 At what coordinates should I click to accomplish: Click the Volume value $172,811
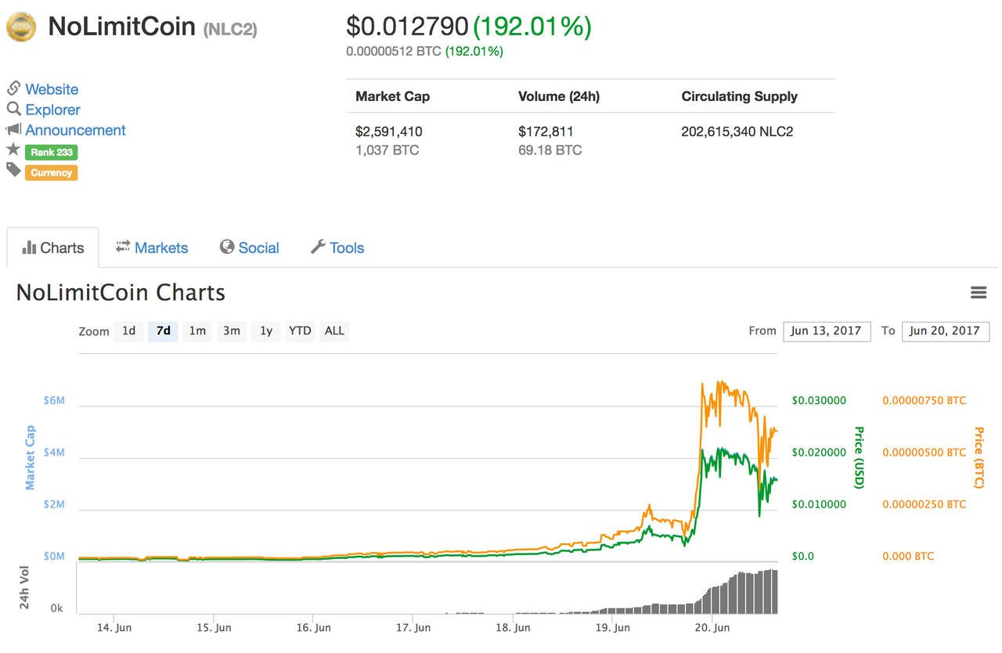pyautogui.click(x=546, y=132)
